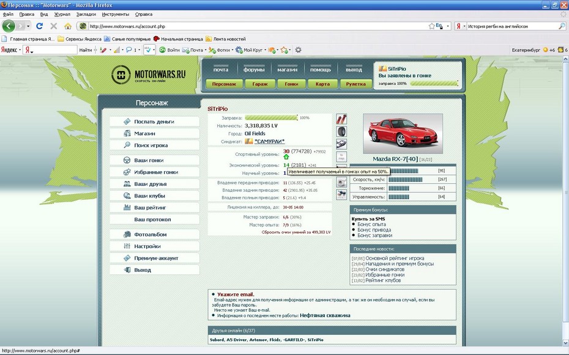The width and height of the screenshot is (569, 355).
Task: Click Ваш рейтинг in the sidebar
Action: [x=155, y=208]
